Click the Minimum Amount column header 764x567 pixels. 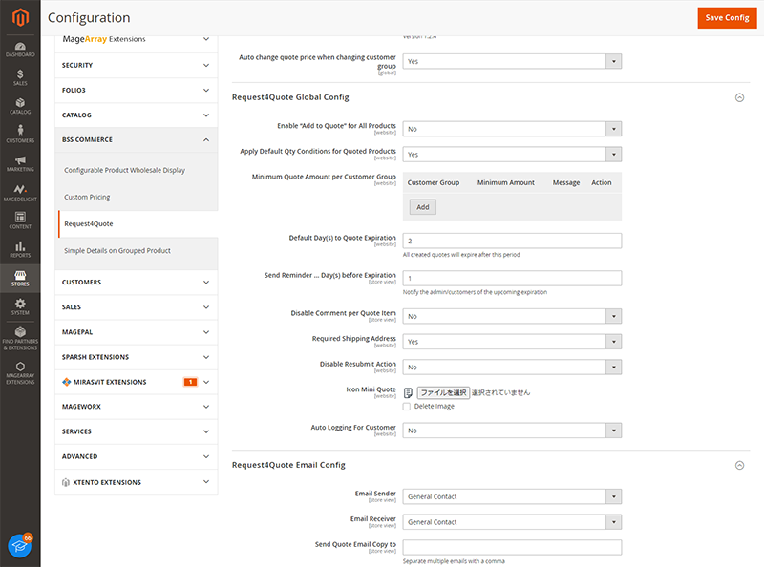click(506, 182)
